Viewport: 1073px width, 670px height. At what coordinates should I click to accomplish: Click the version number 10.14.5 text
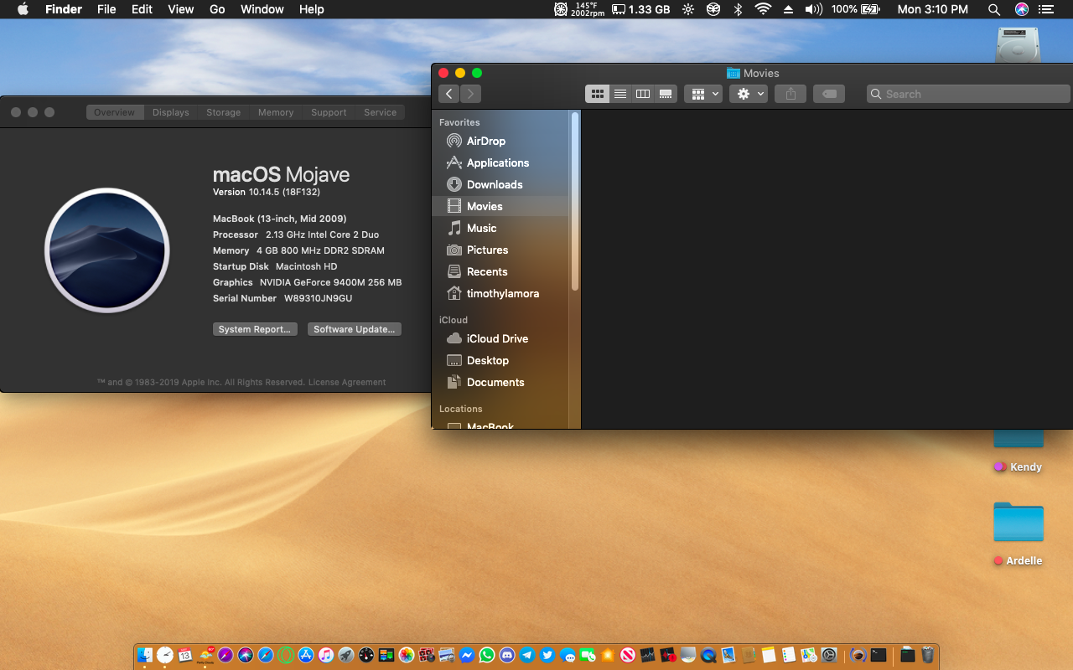click(x=267, y=192)
